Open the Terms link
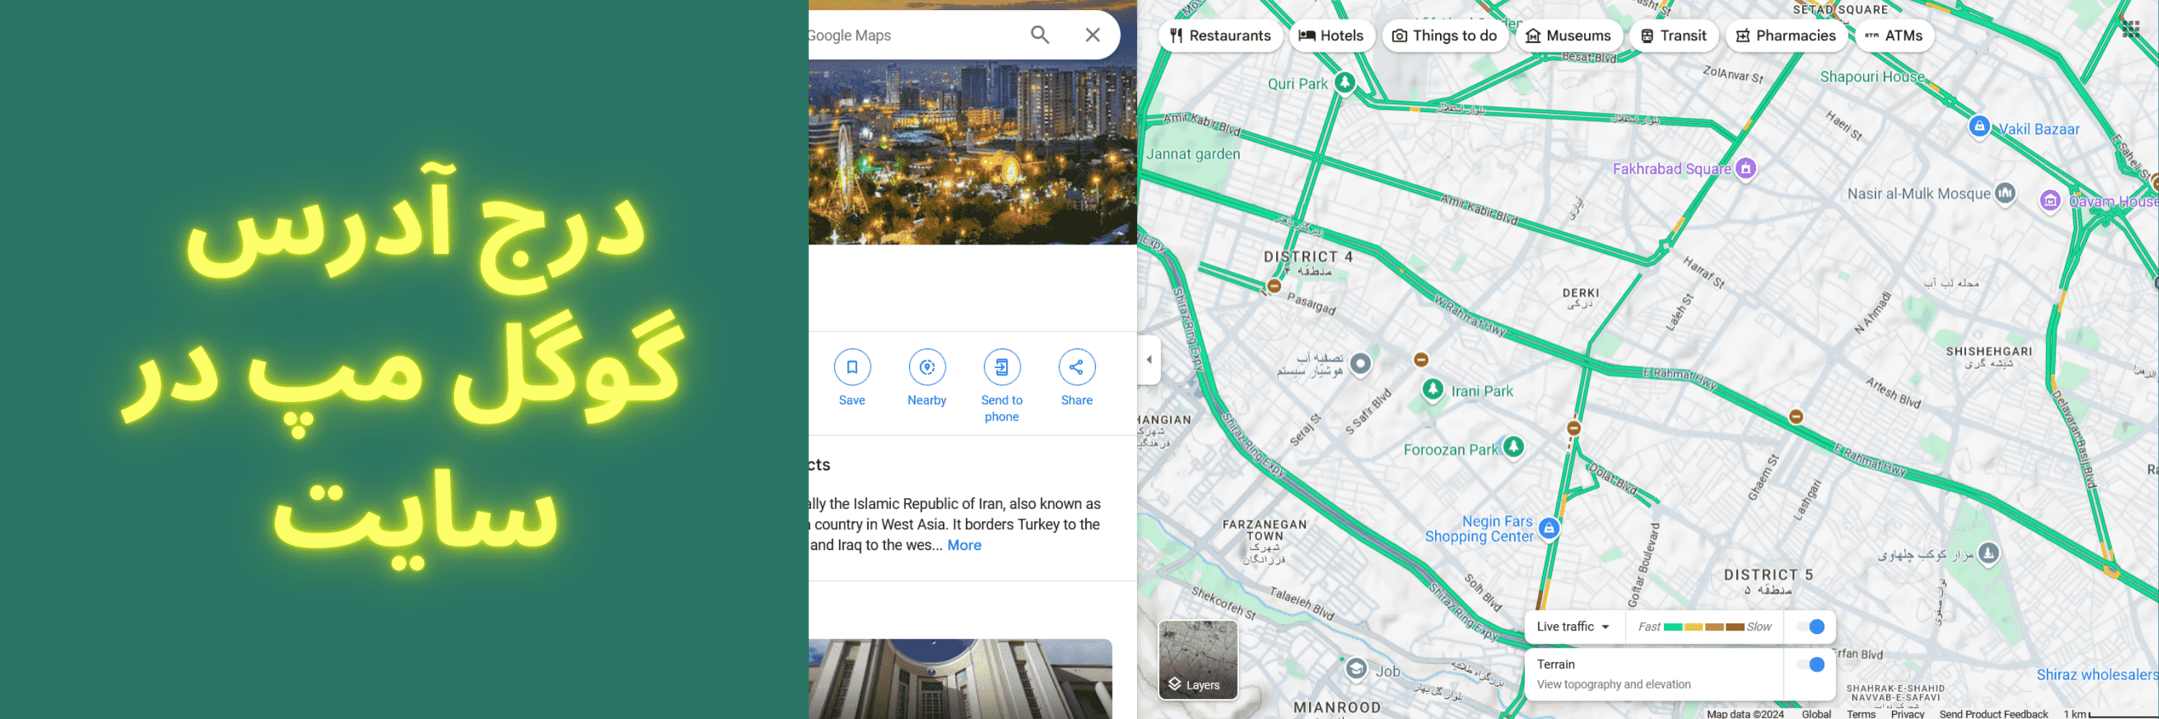Screen dimensions: 2159x719 1860,713
